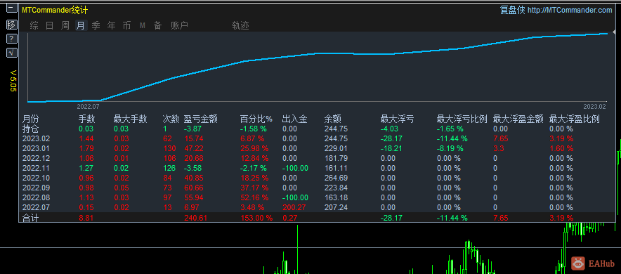
Task: Click the 2022.07 chart axis label
Action: [x=88, y=107]
